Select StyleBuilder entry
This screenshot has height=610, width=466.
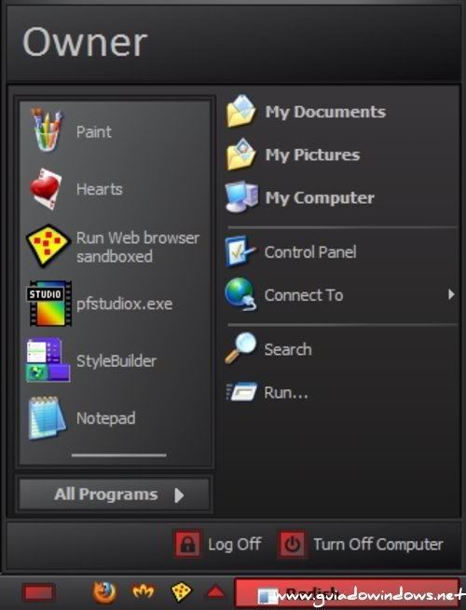point(116,360)
